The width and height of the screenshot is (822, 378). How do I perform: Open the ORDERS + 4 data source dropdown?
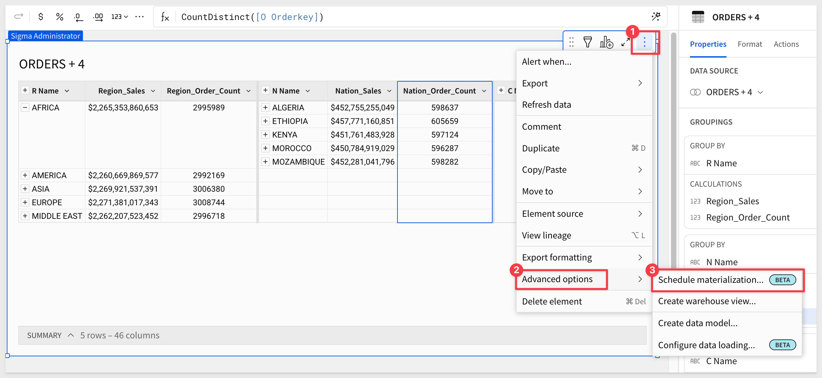point(734,92)
